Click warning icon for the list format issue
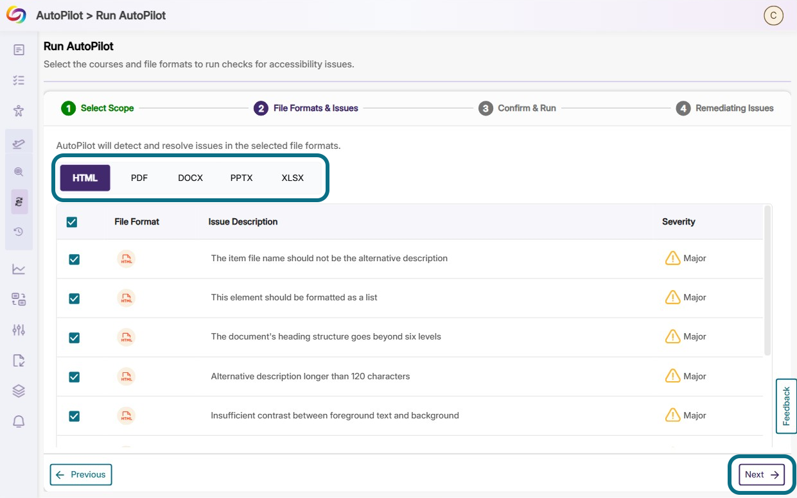 pos(672,297)
